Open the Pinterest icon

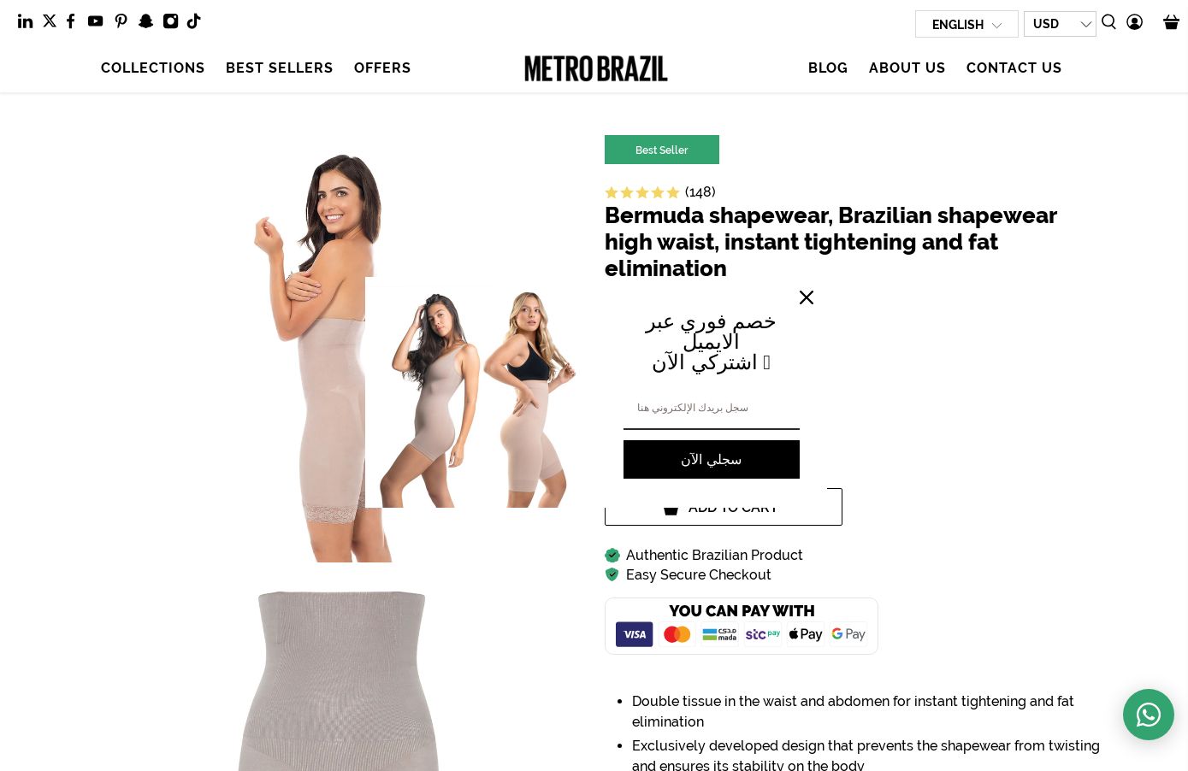pyautogui.click(x=121, y=21)
